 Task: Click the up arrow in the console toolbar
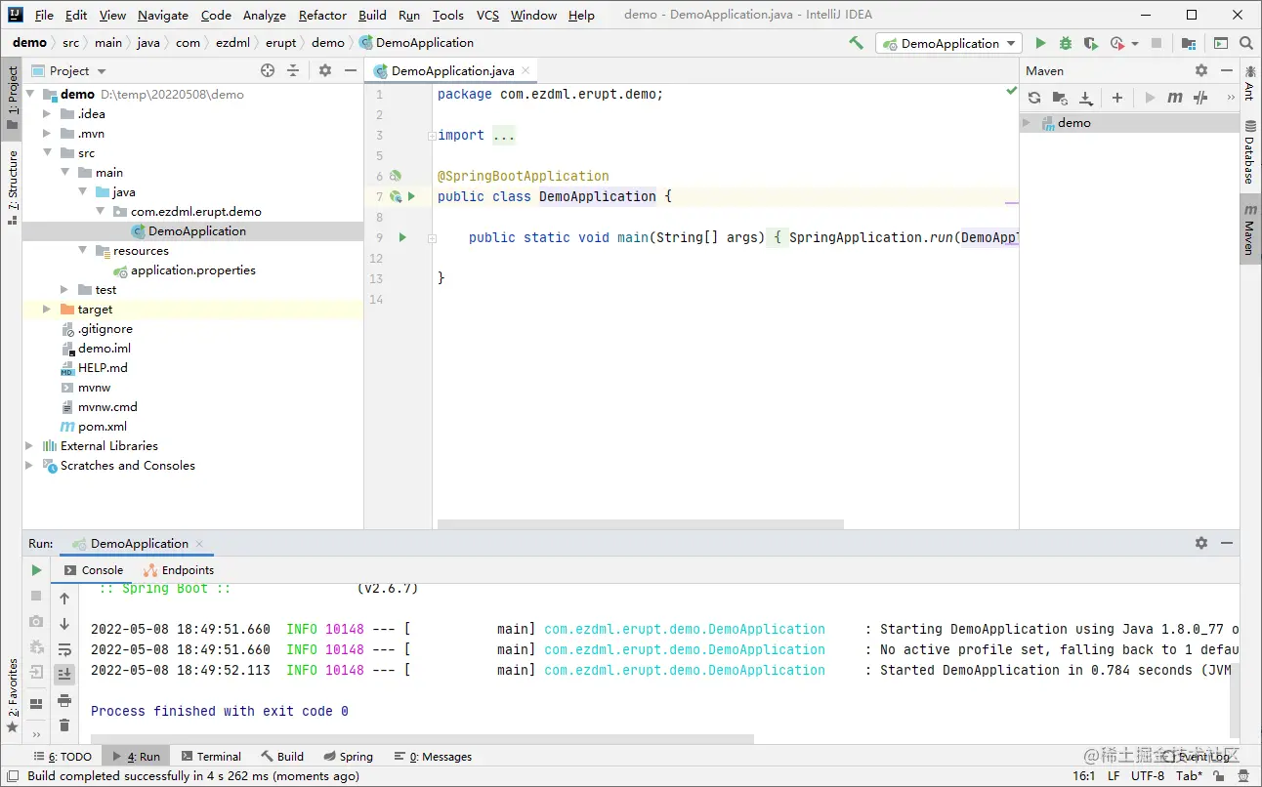pyautogui.click(x=64, y=599)
